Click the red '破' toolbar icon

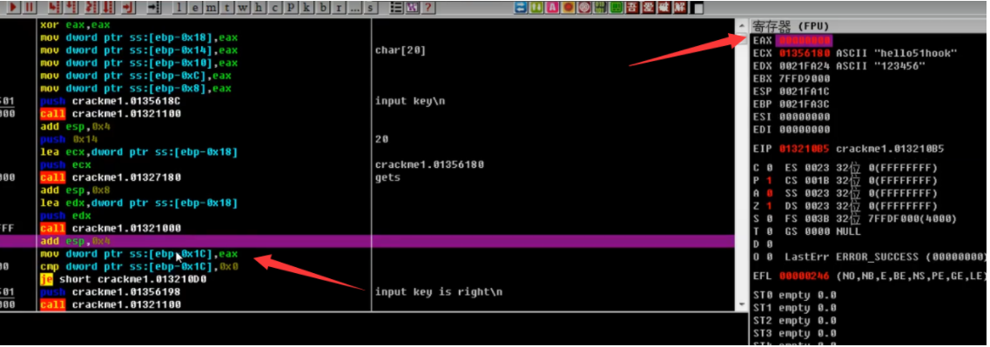pyautogui.click(x=663, y=8)
